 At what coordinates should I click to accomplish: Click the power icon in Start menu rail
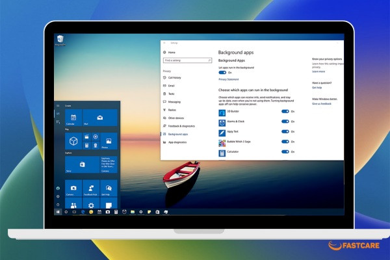point(58,205)
